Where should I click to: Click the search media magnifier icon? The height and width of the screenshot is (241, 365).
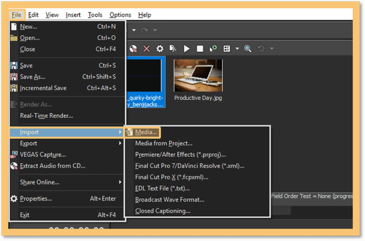point(248,49)
